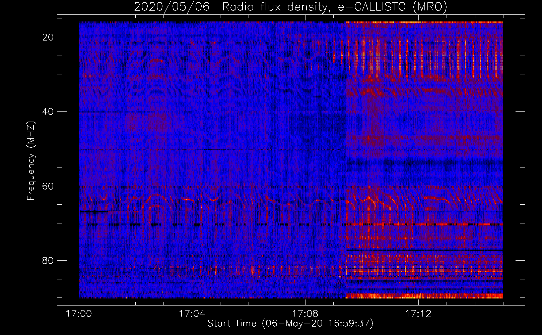
Task: Click the 17:04 time tick label
Action: 192,314
